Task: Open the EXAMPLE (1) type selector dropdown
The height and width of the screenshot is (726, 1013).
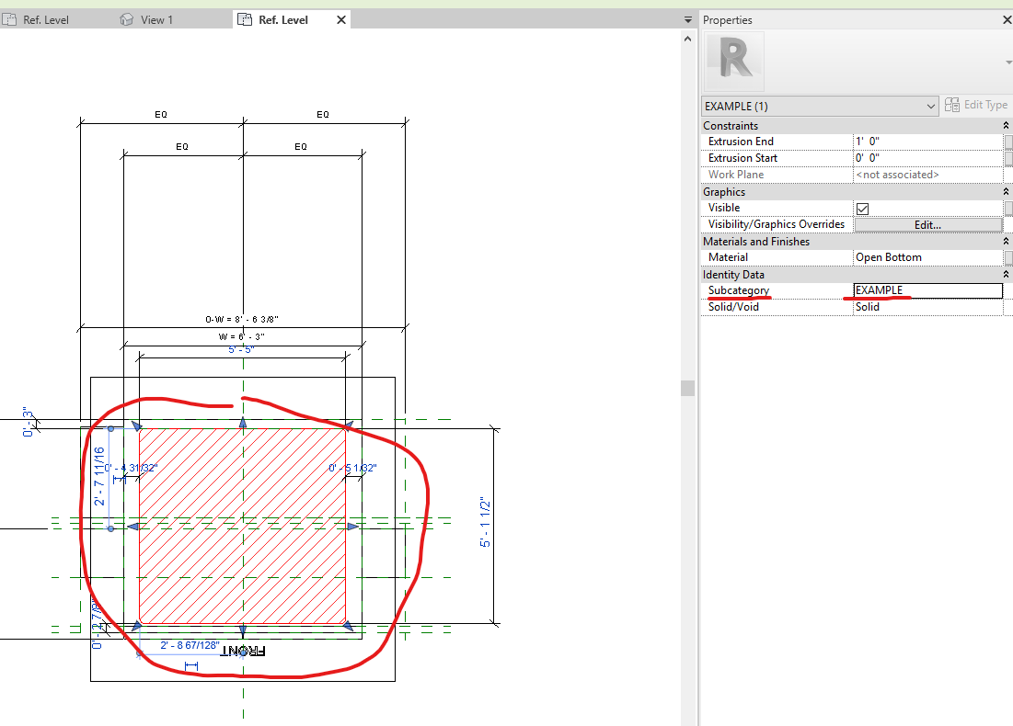Action: [x=931, y=107]
